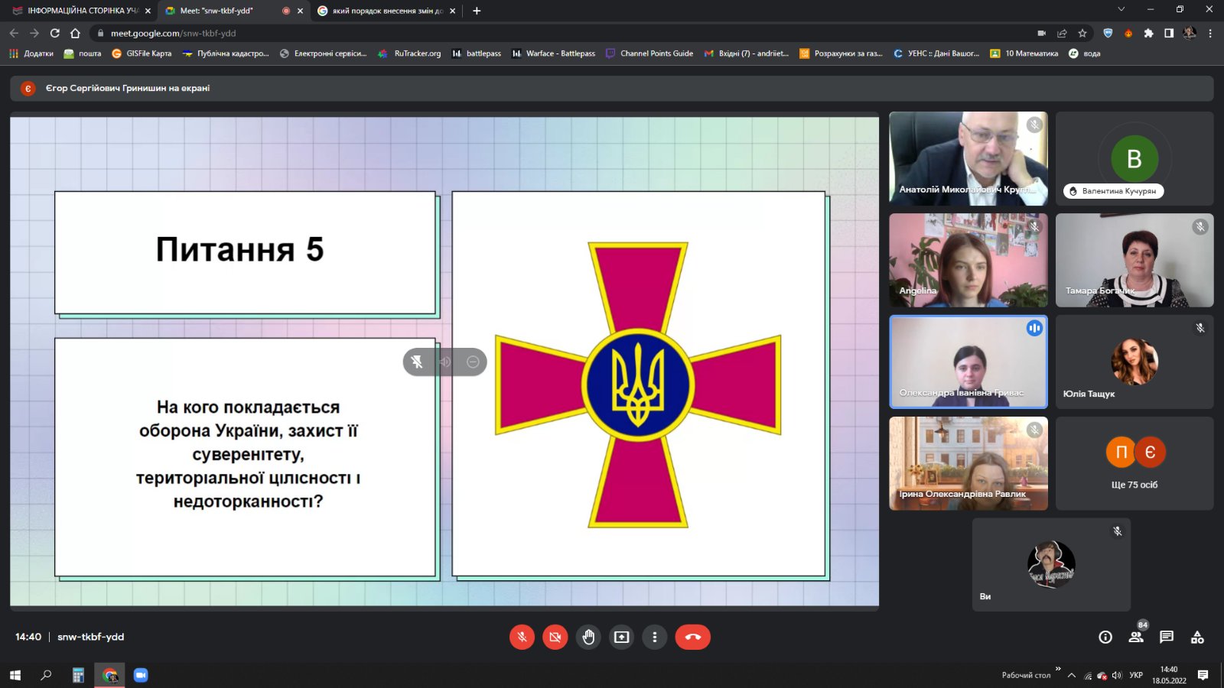The image size is (1224, 688).
Task: Show hidden system tray icons chevron
Action: [x=1072, y=675]
